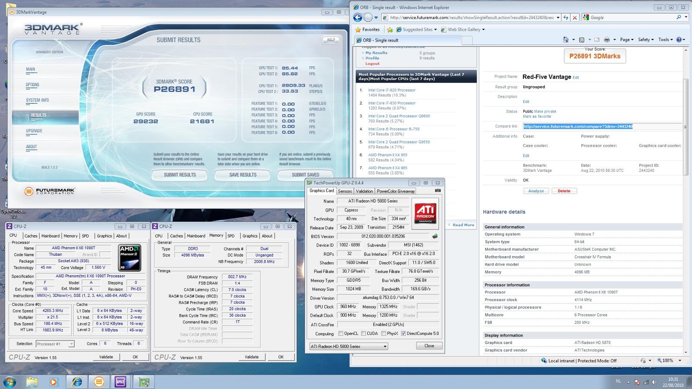Viewport: 692px width, 389px height.
Task: Click the Intel Core i7-920 Processor link
Action: click(392, 90)
